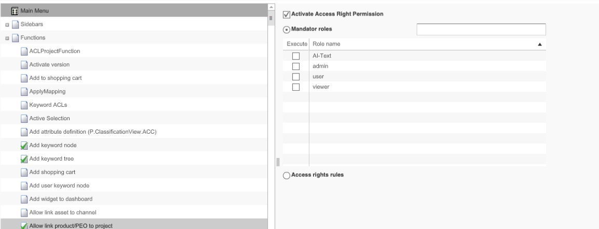Viewport: 599px width, 229px height.
Task: Click the green check icon beside Add keyword tree
Action: pos(24,159)
